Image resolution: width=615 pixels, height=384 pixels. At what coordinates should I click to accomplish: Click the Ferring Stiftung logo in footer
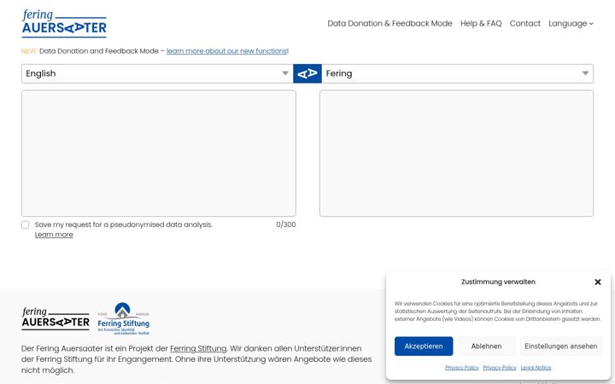point(124,318)
